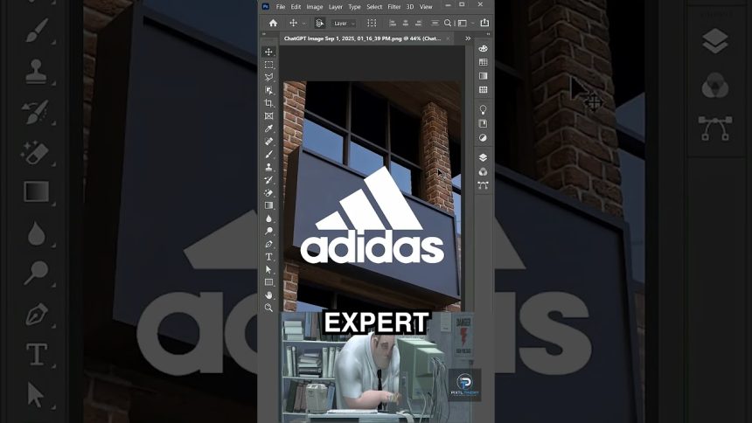Click the Share export icon
Viewport: 752px width, 423px height.
(484, 23)
